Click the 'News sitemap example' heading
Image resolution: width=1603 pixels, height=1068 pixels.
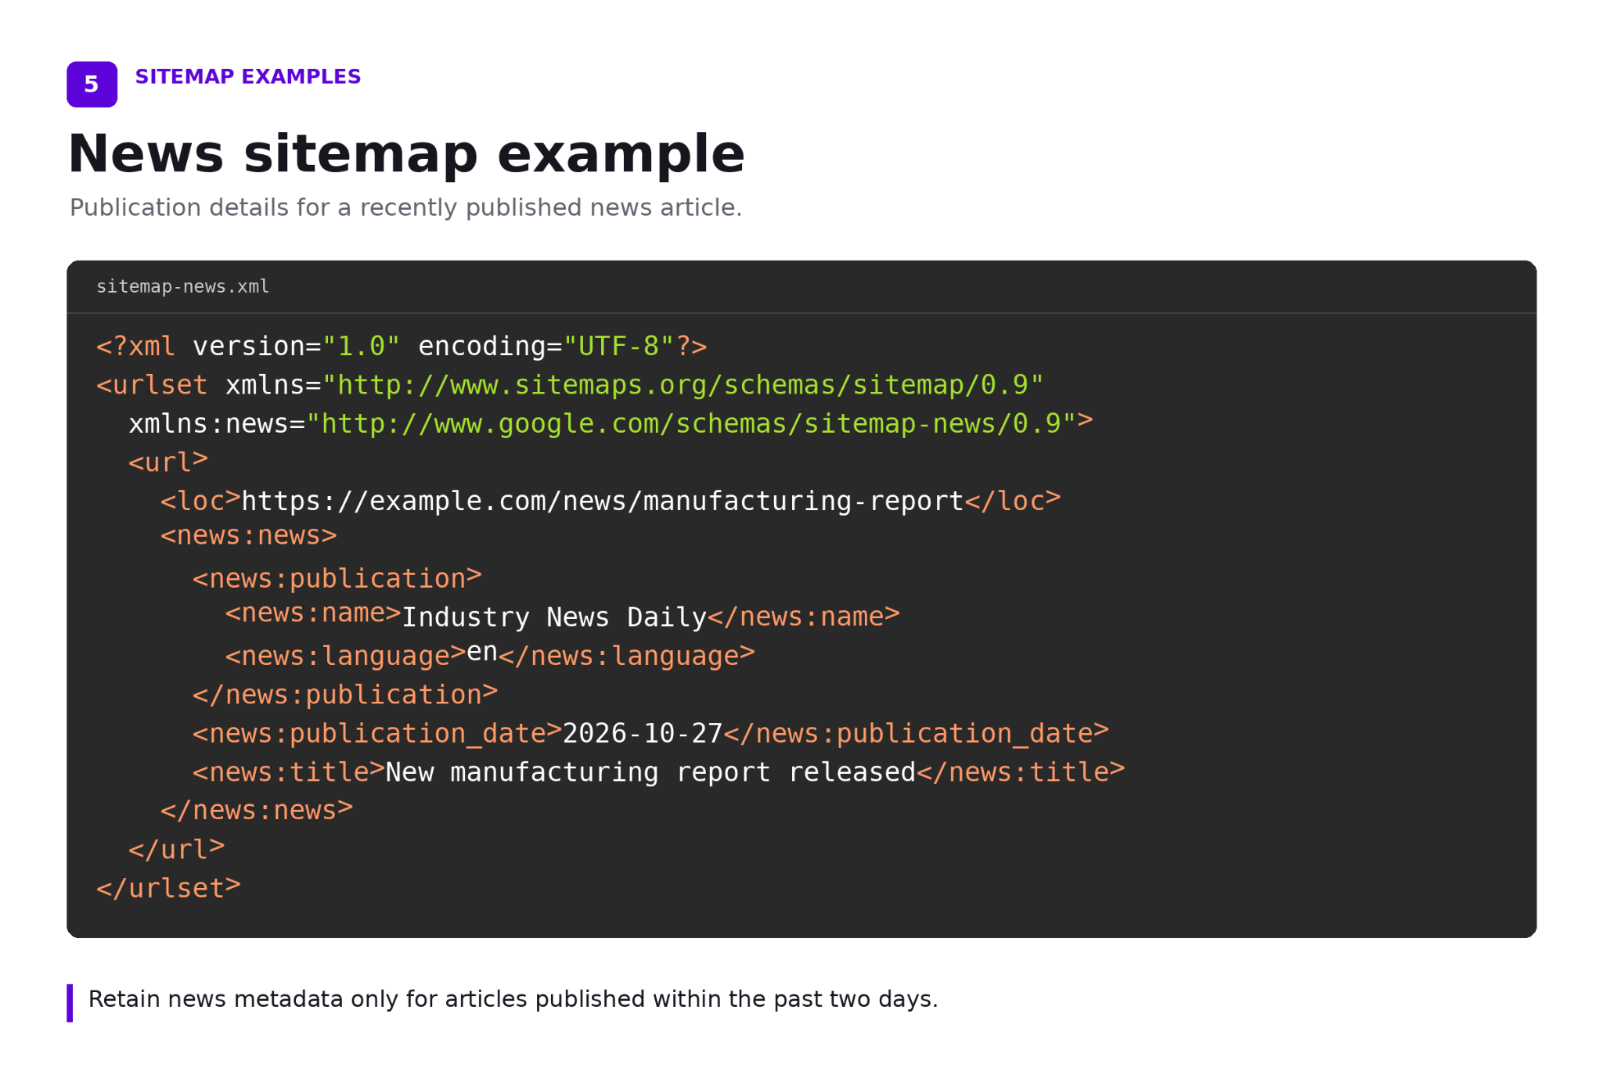pyautogui.click(x=406, y=153)
